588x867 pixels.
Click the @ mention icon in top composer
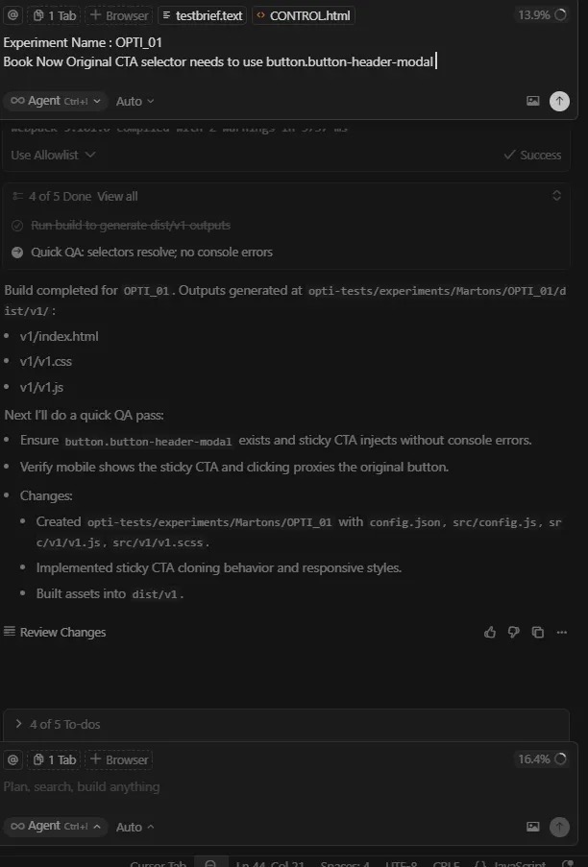12,15
